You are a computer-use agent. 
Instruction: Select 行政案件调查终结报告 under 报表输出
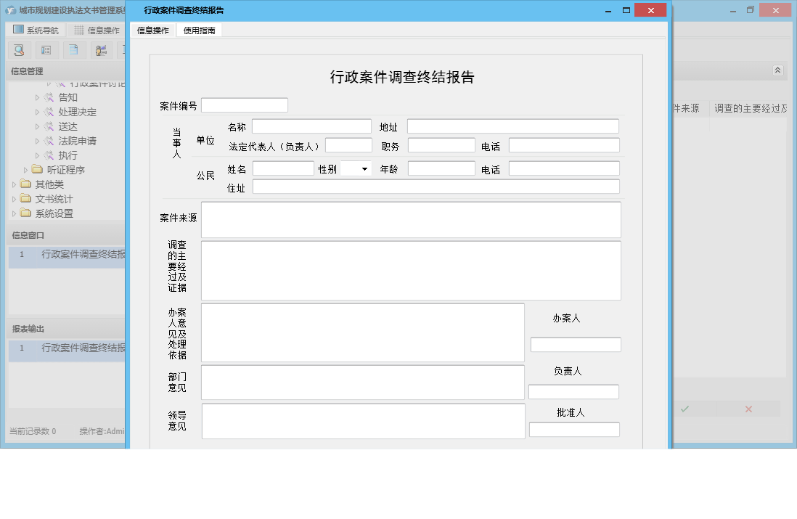[x=80, y=349]
